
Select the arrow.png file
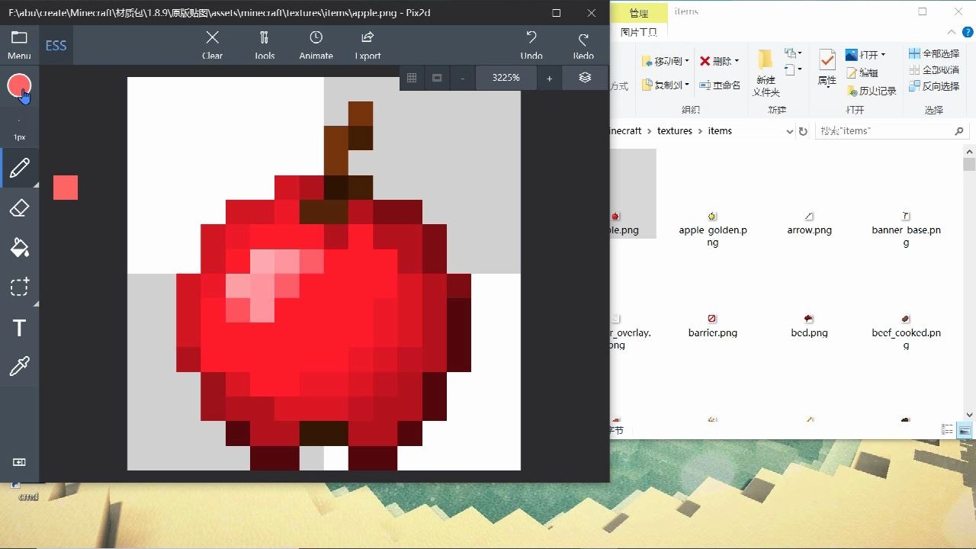coord(810,223)
